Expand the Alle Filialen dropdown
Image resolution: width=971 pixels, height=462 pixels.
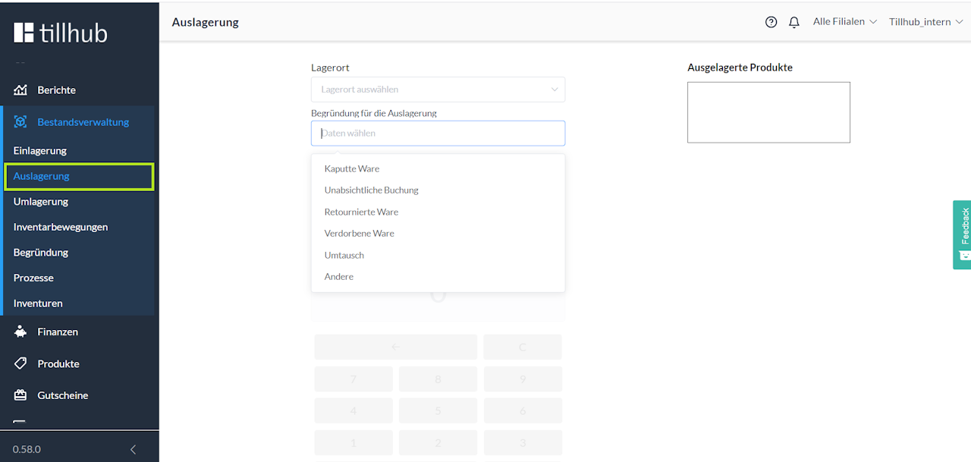pos(844,22)
